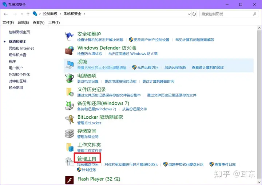The height and width of the screenshot is (185, 262).
Task: Click the 存储空间 stacked drives icon
Action: [69, 133]
